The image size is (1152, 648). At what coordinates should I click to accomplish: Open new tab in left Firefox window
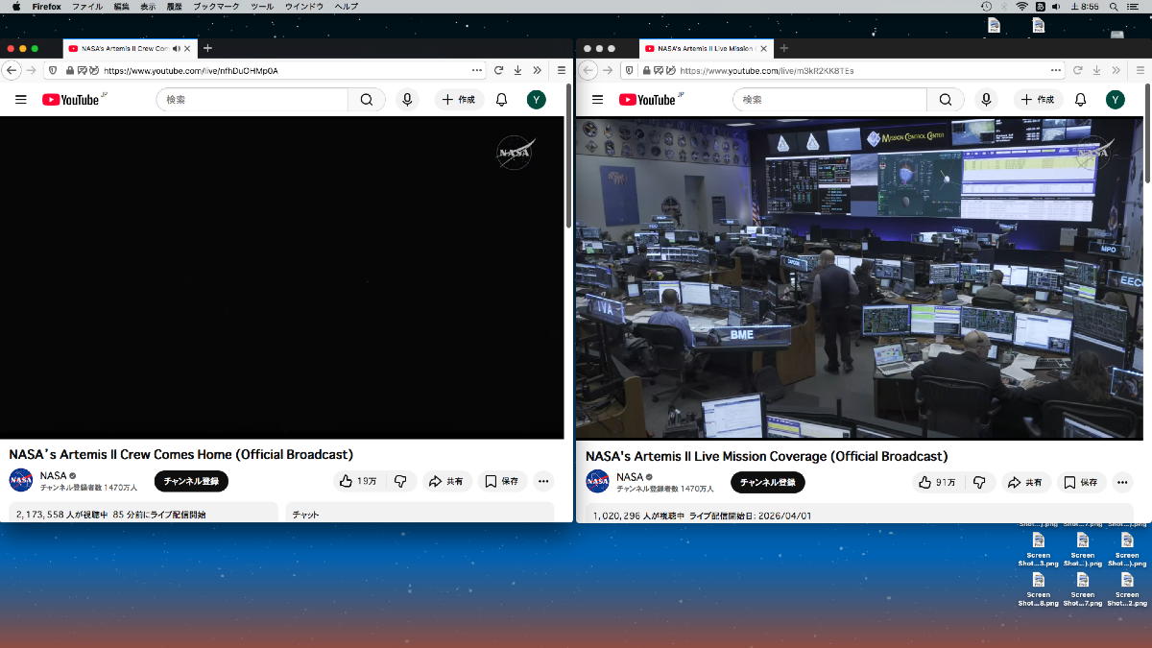click(x=207, y=48)
